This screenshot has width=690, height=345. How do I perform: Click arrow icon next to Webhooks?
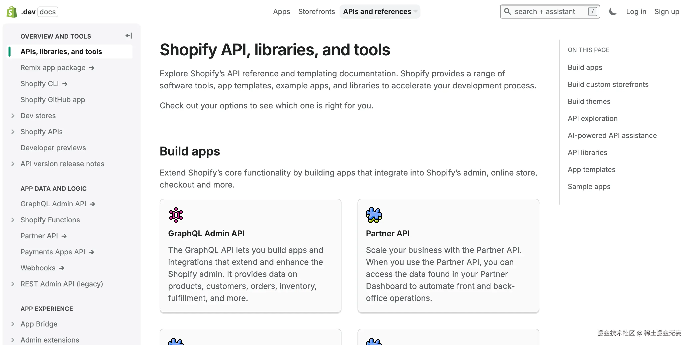tap(62, 268)
